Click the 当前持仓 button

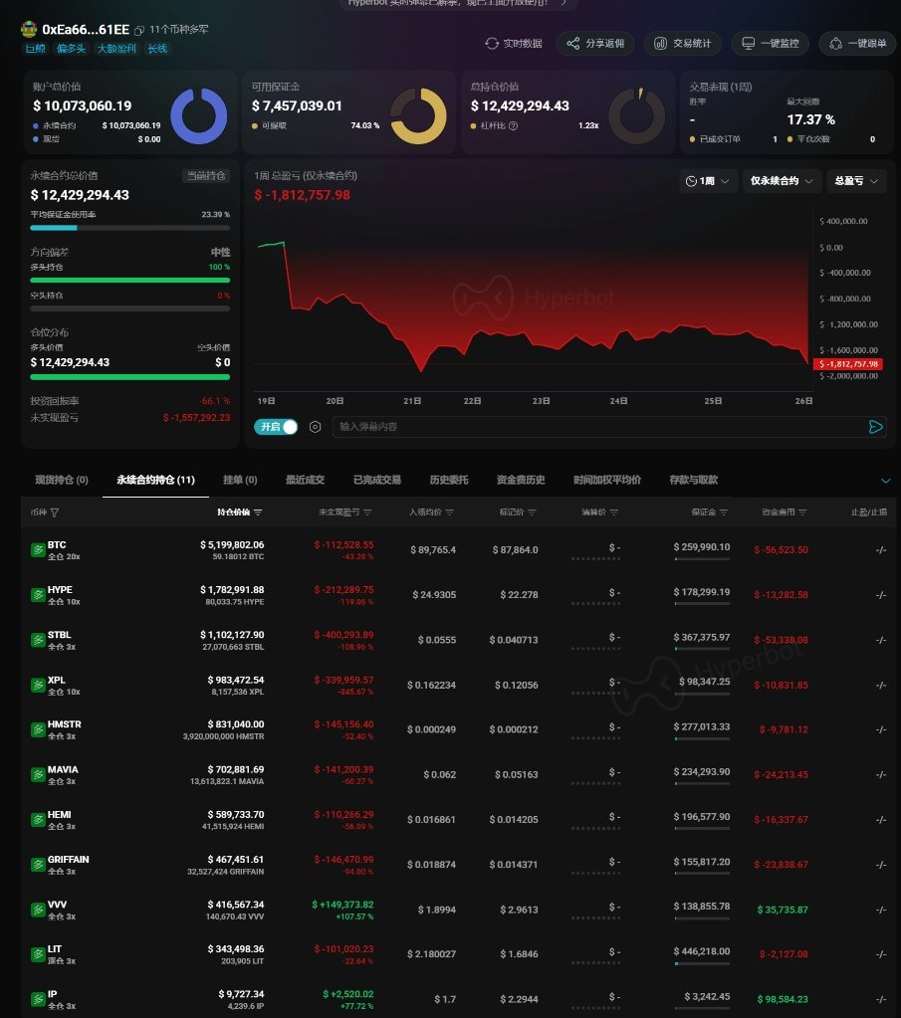(x=205, y=175)
